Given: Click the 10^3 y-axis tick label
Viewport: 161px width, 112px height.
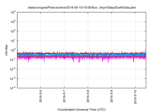Looking at the screenshot, I should 13,22.
